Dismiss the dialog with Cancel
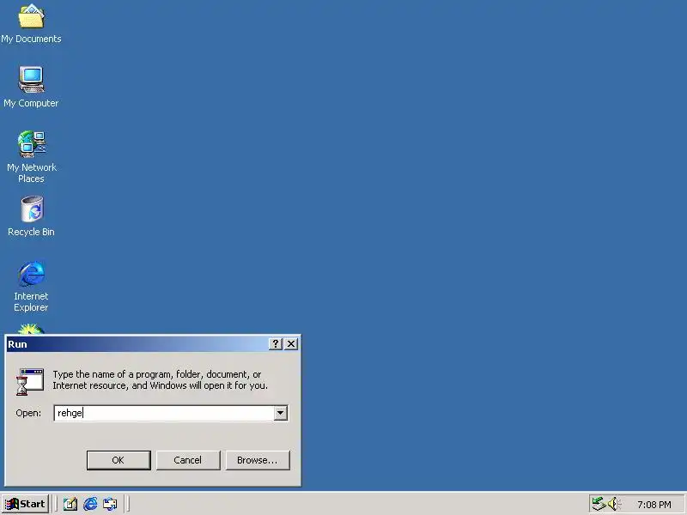 click(x=188, y=460)
